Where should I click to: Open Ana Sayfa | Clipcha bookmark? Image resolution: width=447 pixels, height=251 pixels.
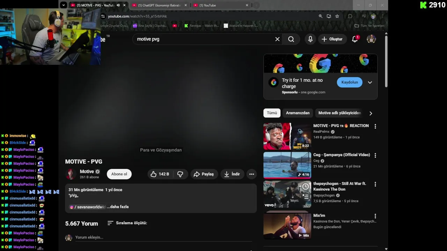(x=149, y=26)
